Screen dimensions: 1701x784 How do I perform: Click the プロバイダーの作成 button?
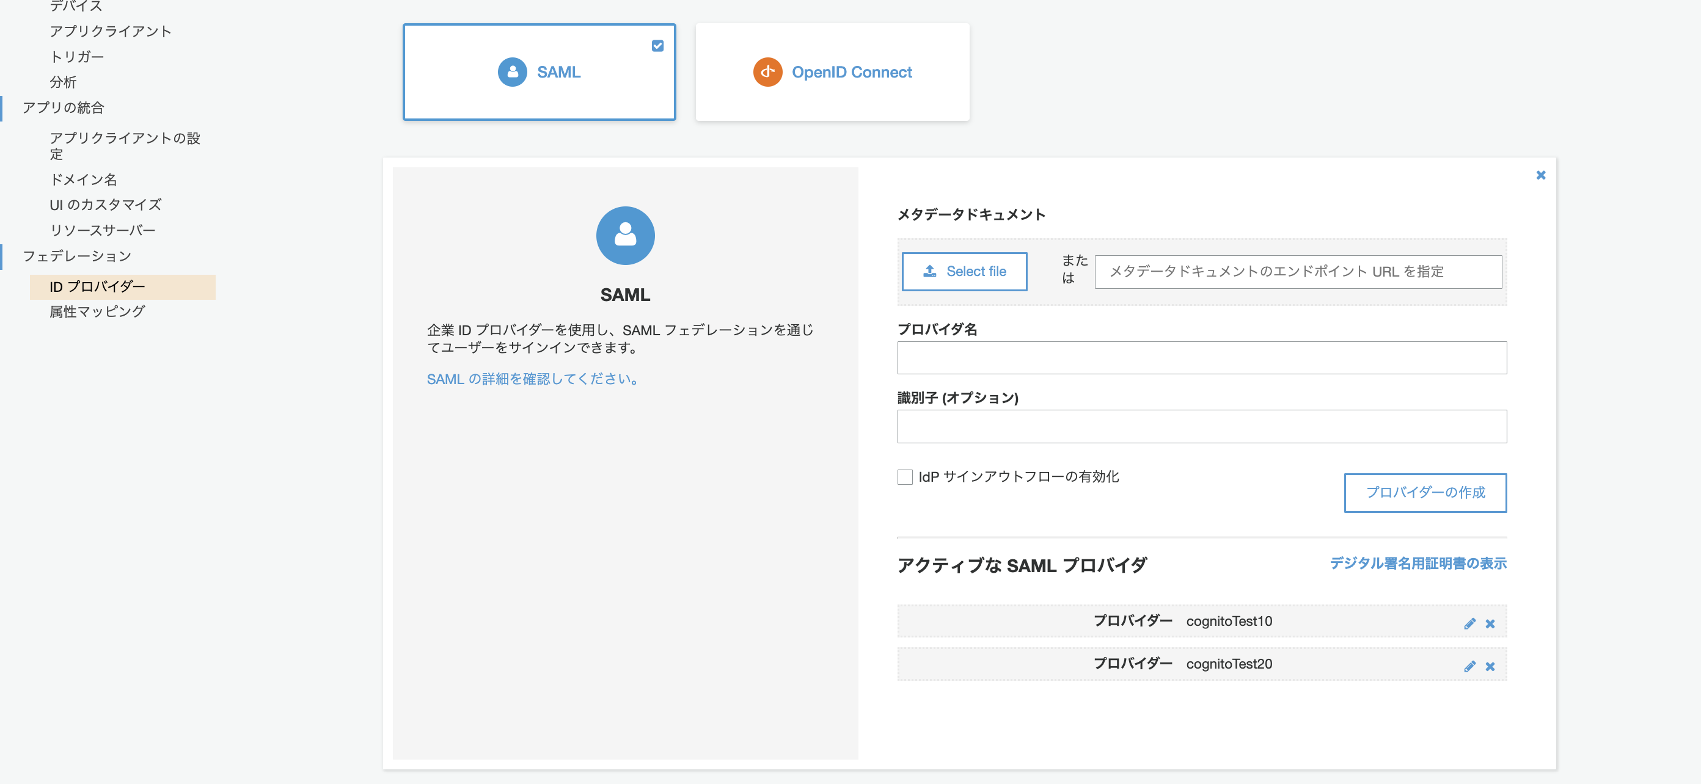point(1424,493)
